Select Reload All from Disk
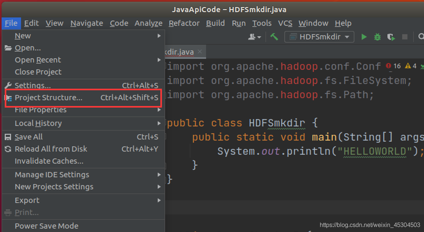The image size is (424, 232). point(83,149)
